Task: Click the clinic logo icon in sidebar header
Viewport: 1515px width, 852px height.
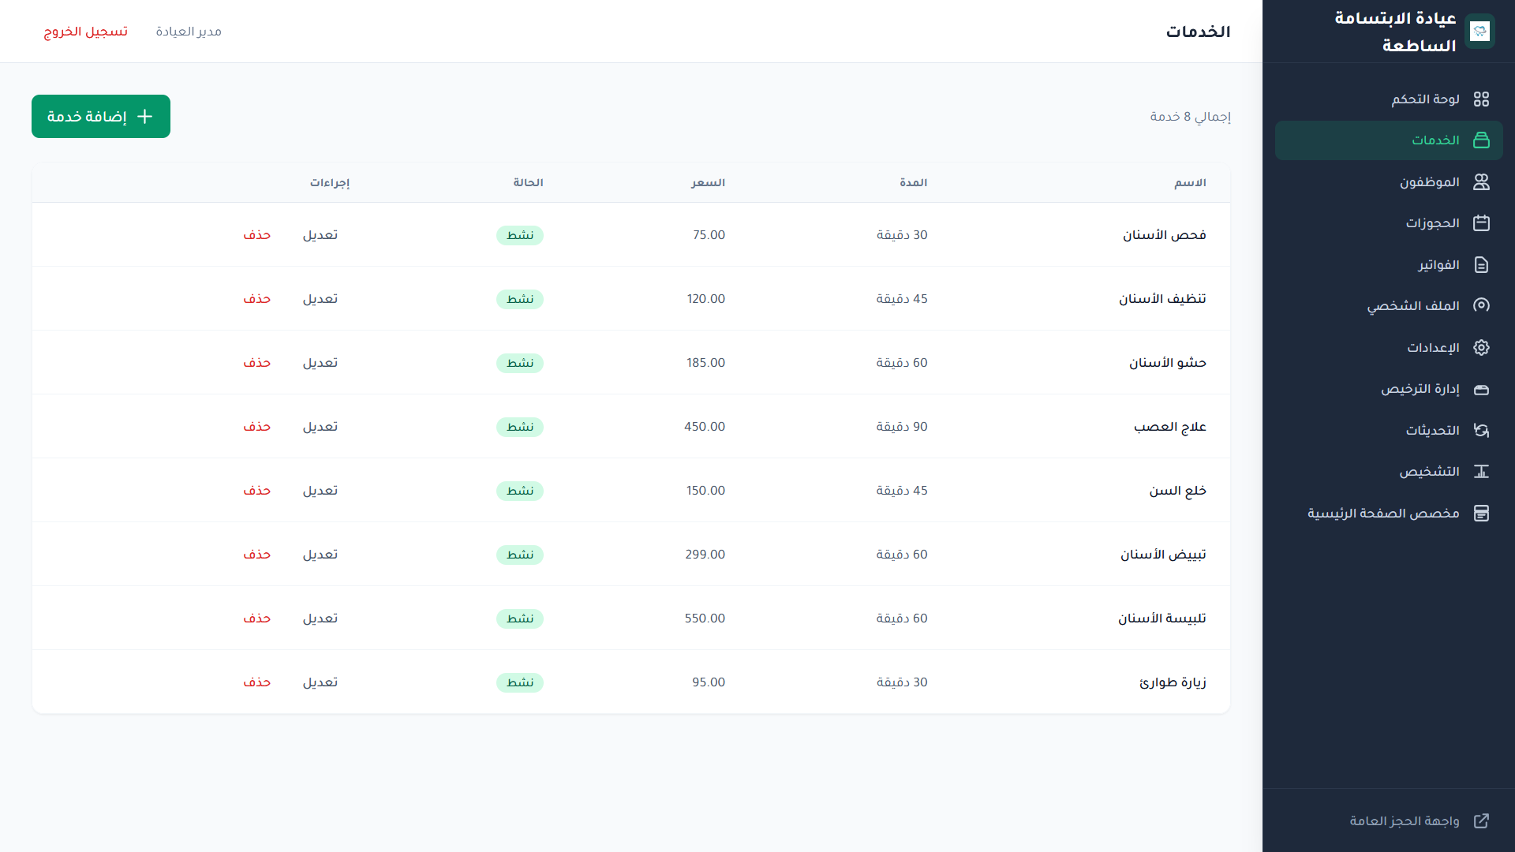Action: point(1479,32)
